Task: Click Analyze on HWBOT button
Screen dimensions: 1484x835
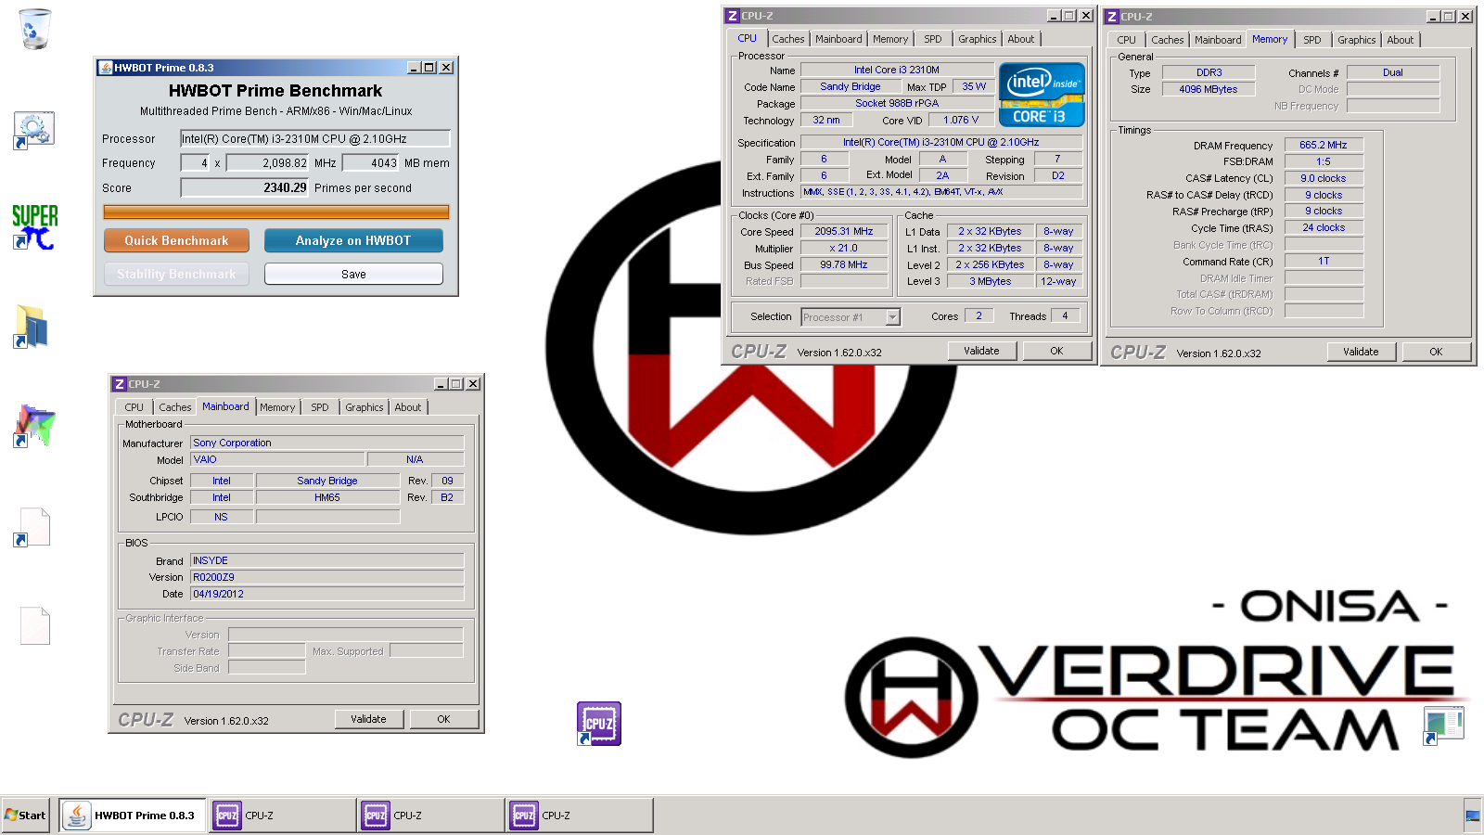Action: pyautogui.click(x=353, y=240)
